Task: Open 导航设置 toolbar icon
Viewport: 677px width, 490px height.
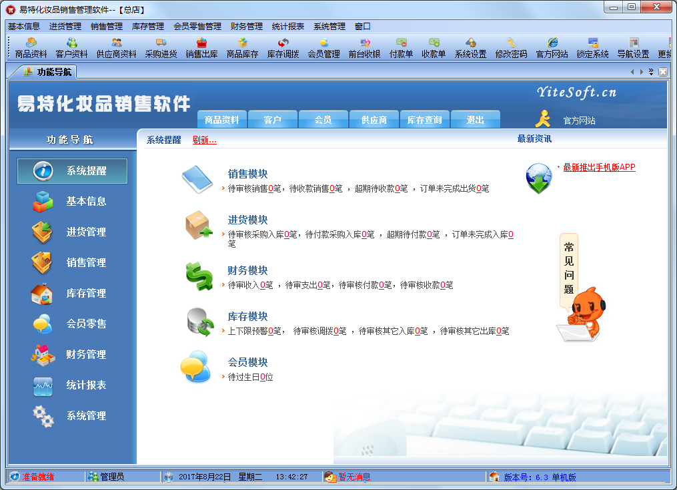Action: [x=633, y=48]
